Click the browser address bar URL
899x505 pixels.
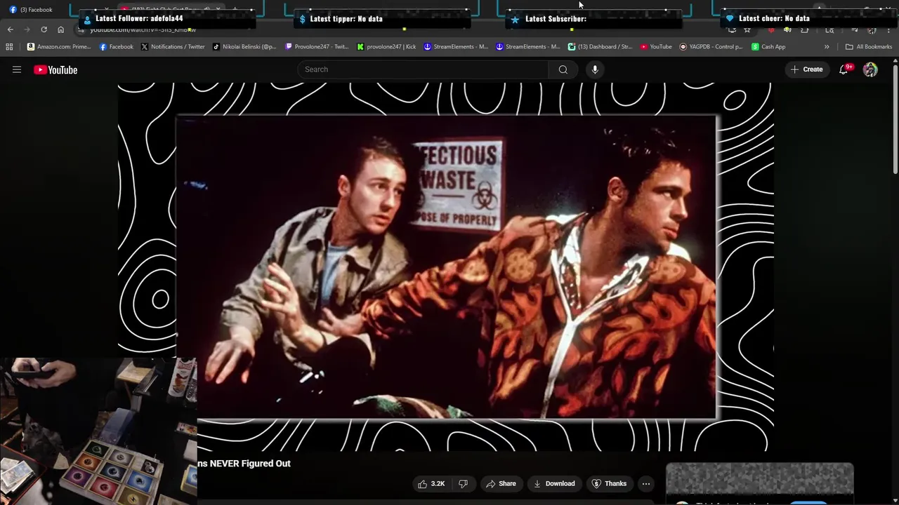pos(143,30)
